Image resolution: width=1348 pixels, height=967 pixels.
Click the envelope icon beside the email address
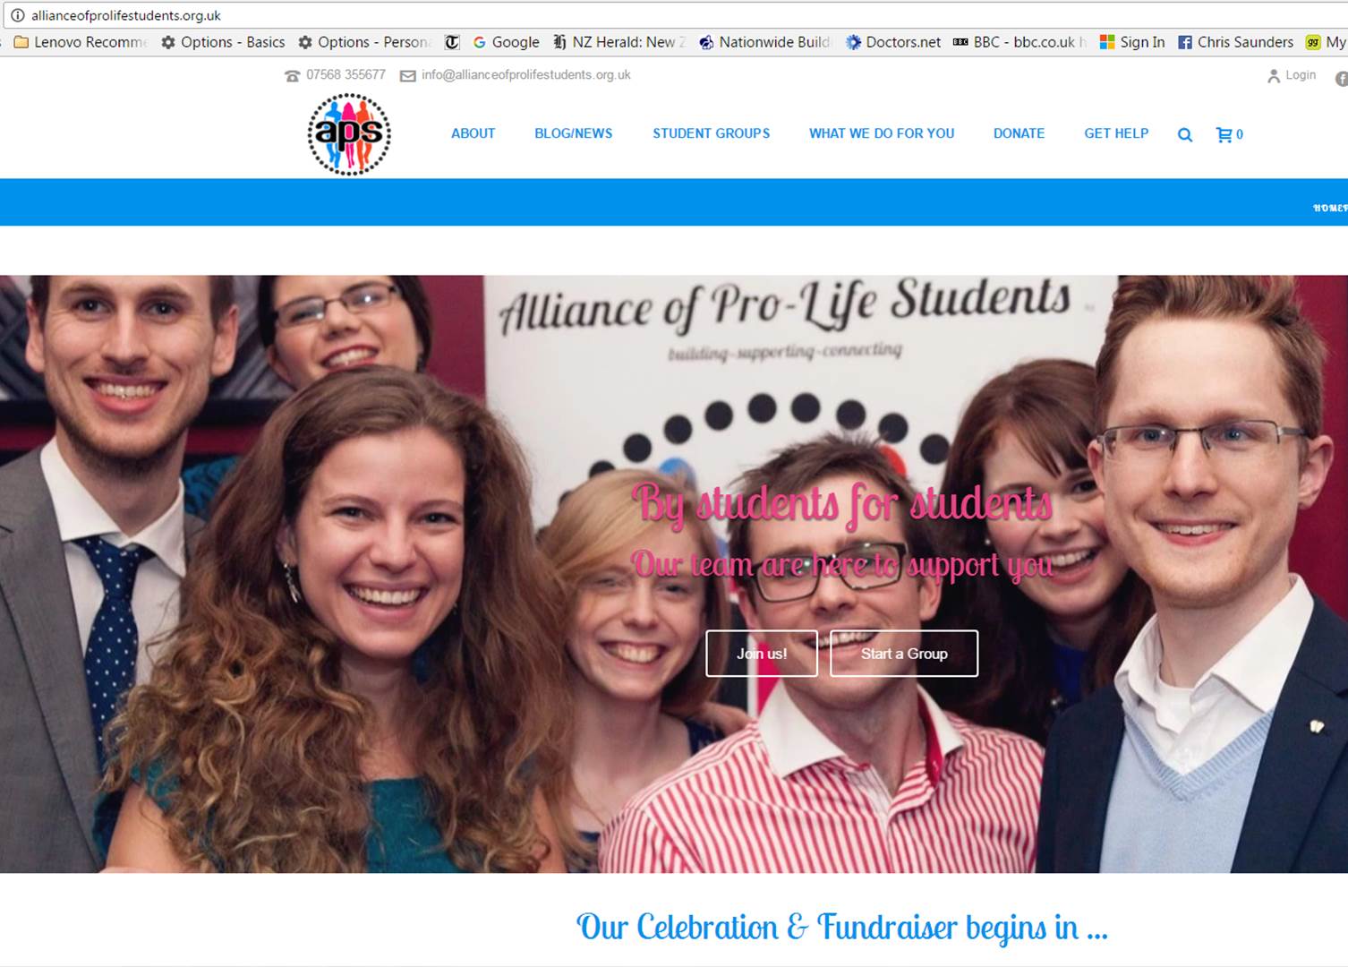coord(407,76)
